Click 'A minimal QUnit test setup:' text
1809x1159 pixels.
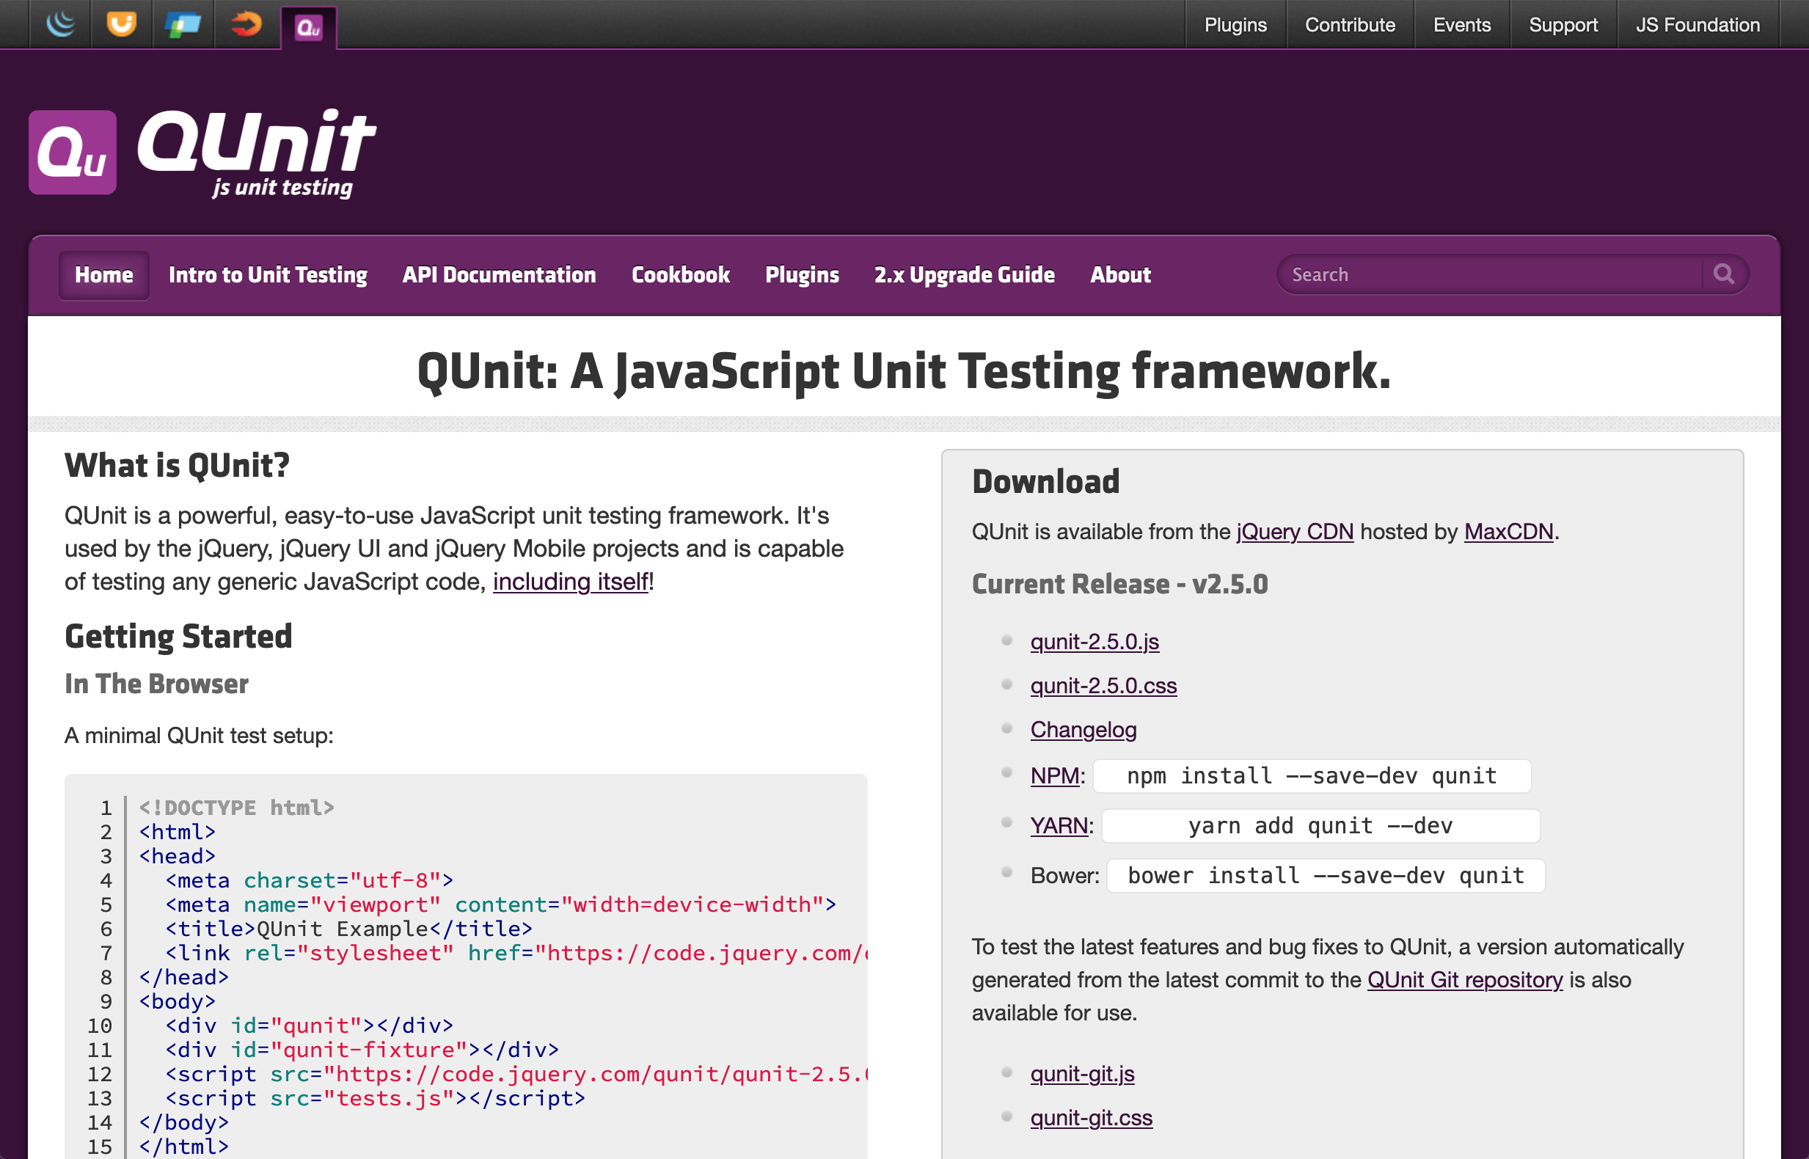pyautogui.click(x=199, y=735)
